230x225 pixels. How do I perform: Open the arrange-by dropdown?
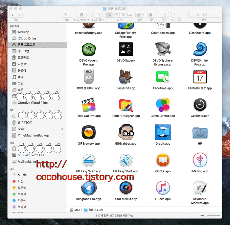click(x=140, y=15)
